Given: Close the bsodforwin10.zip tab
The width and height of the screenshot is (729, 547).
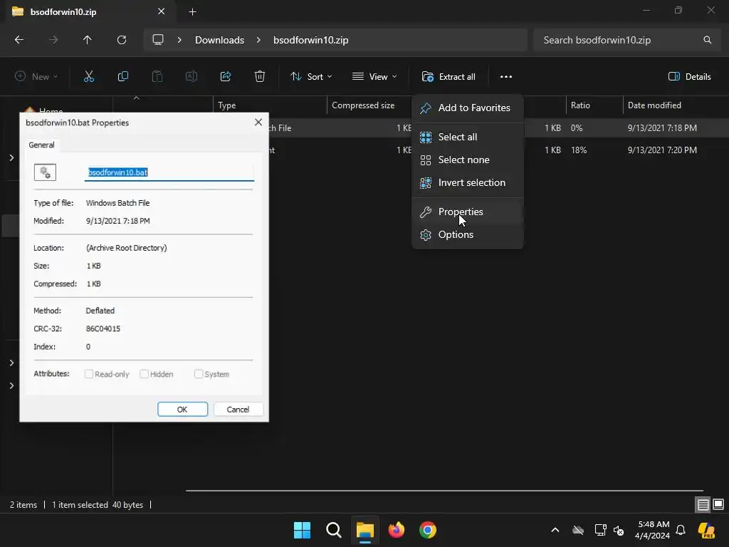Looking at the screenshot, I should coord(162,11).
